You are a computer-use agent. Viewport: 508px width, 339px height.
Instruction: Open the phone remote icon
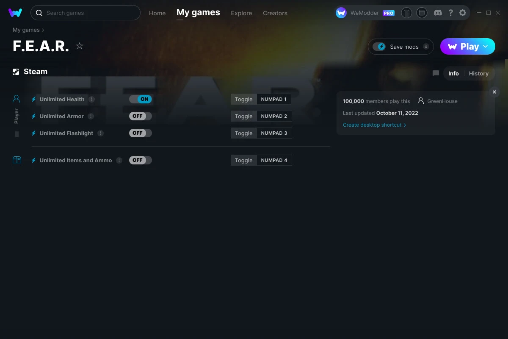[x=406, y=13]
